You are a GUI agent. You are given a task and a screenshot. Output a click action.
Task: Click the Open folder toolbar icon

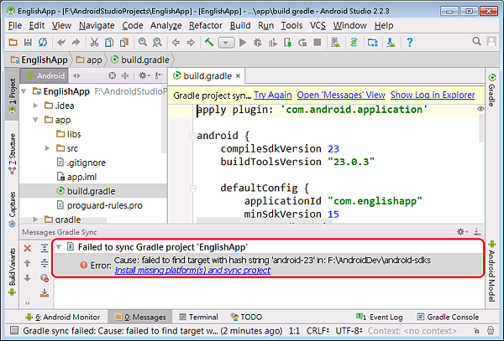(13, 42)
